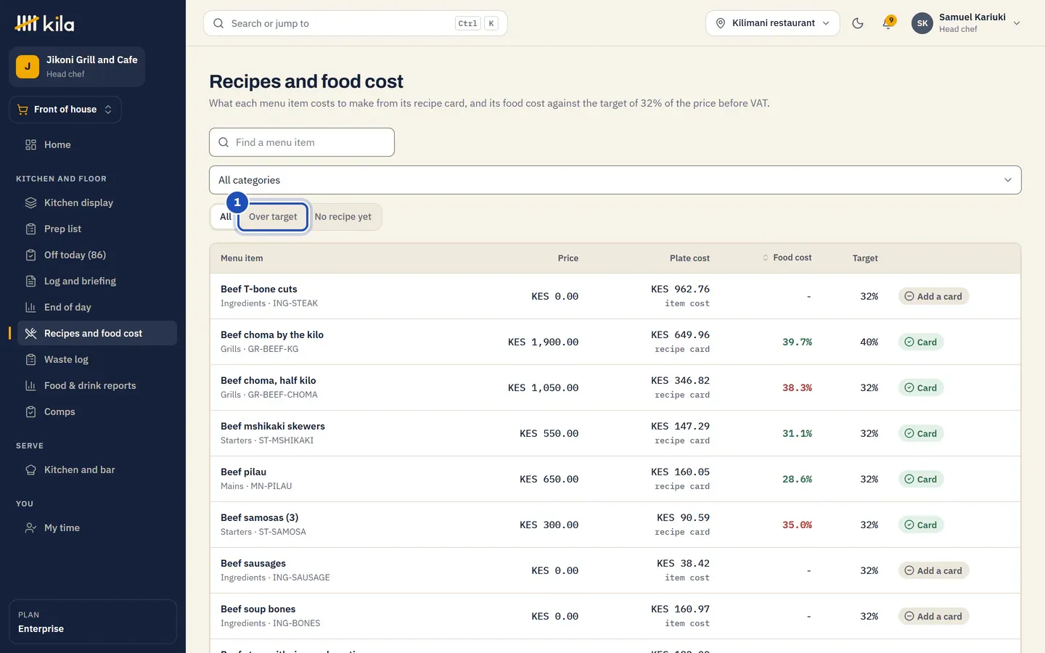Viewport: 1045px width, 653px height.
Task: Open Card for Beef choma, half kilo
Action: point(921,387)
